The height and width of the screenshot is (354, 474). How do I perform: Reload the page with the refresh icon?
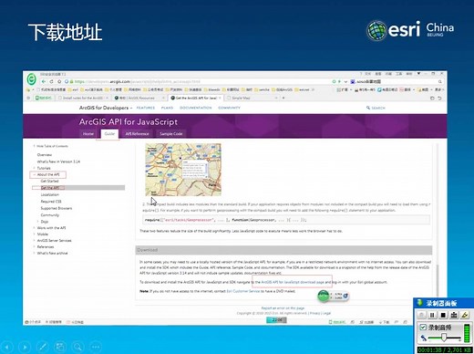[x=51, y=81]
